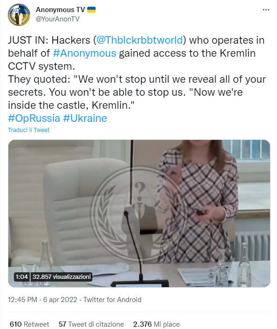Viewport: 277px width, 329px height.
Task: Open the 6 apr 2022 date link
Action: 60,300
